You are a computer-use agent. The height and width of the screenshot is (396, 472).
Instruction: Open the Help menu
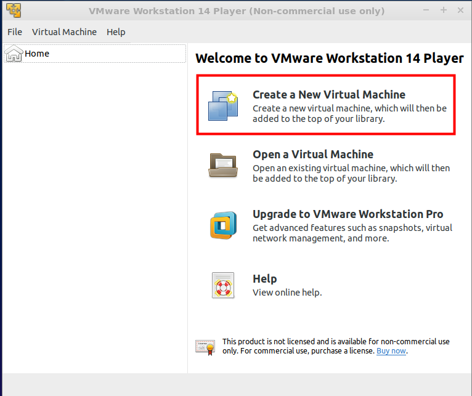click(x=116, y=32)
